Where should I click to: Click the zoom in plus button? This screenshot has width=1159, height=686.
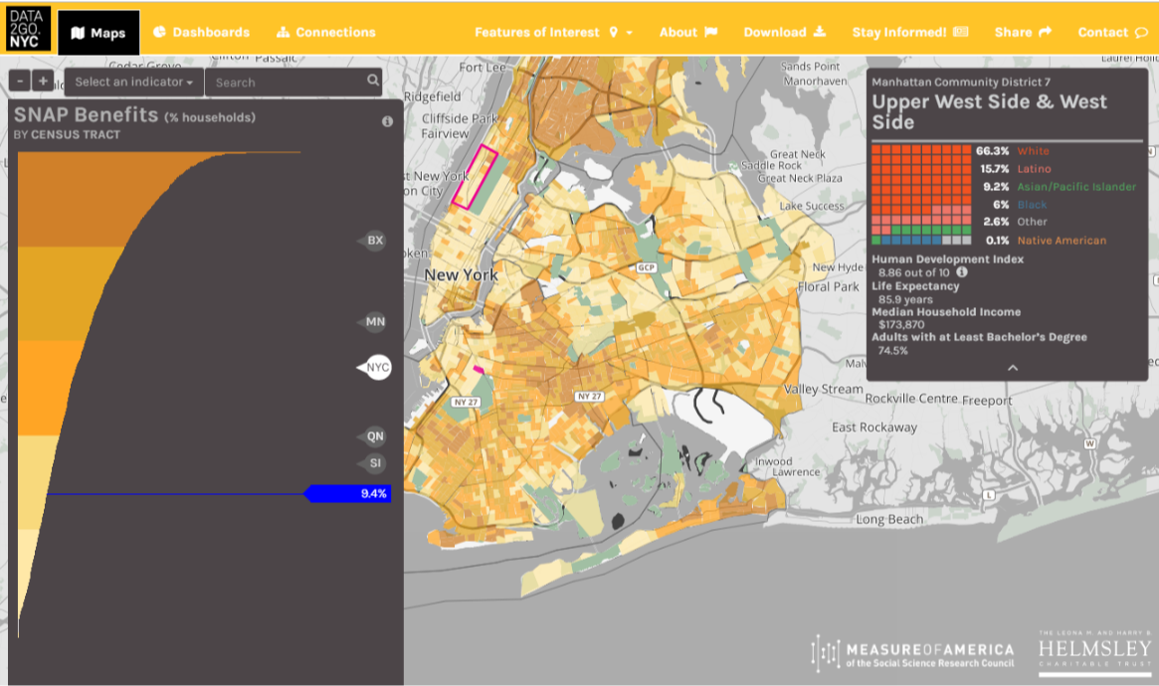coord(43,82)
